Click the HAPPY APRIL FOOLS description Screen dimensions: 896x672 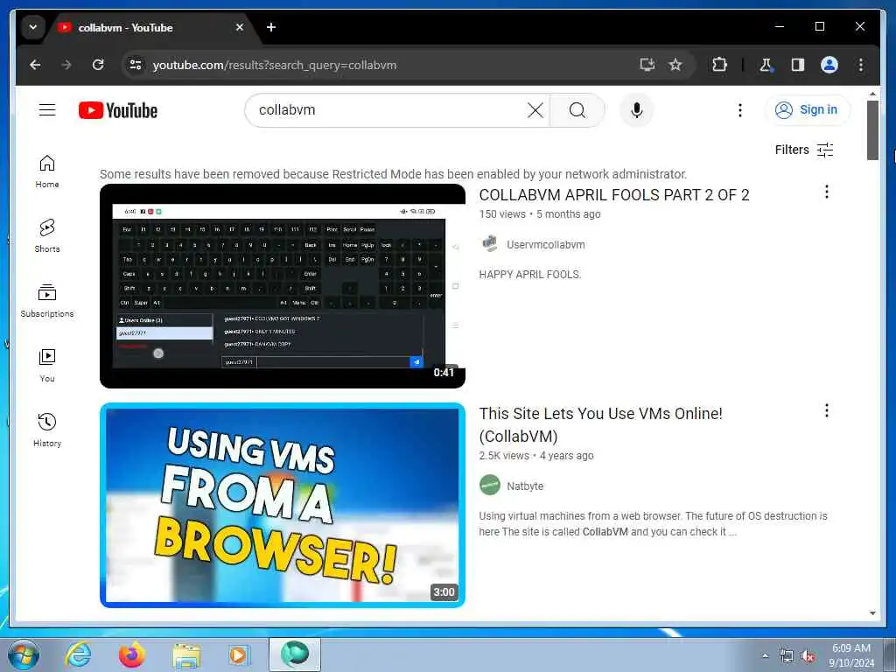pyautogui.click(x=529, y=274)
